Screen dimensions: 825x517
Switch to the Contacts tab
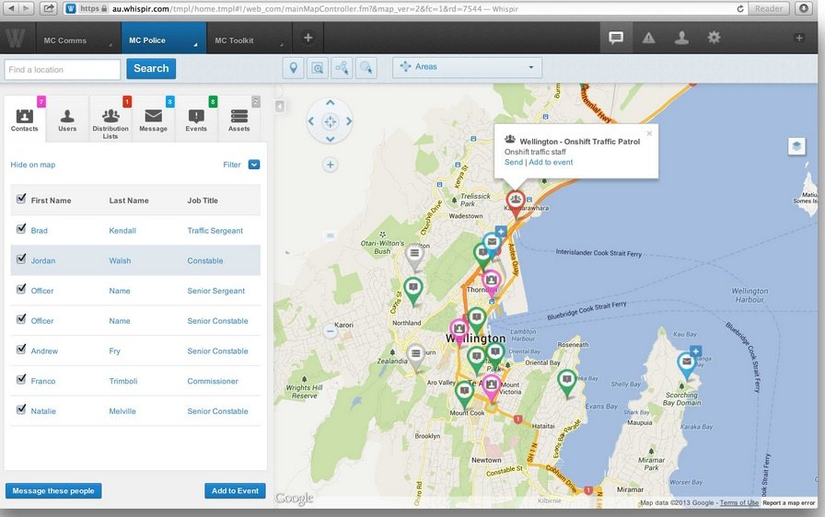tap(25, 120)
